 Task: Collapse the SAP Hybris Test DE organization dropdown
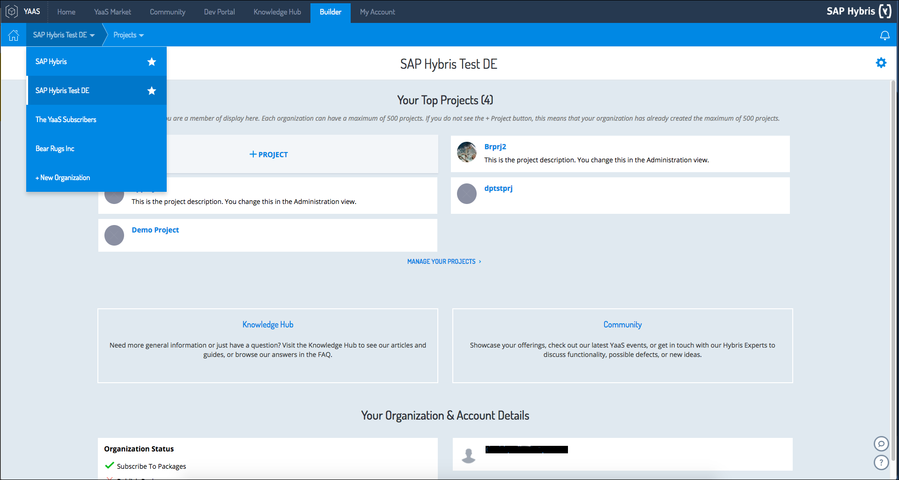[x=64, y=35]
